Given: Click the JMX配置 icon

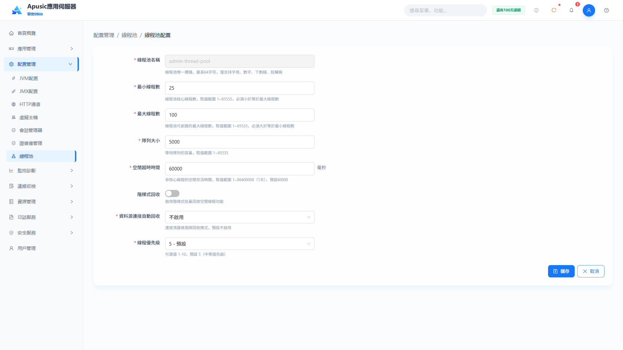Looking at the screenshot, I should click(14, 91).
